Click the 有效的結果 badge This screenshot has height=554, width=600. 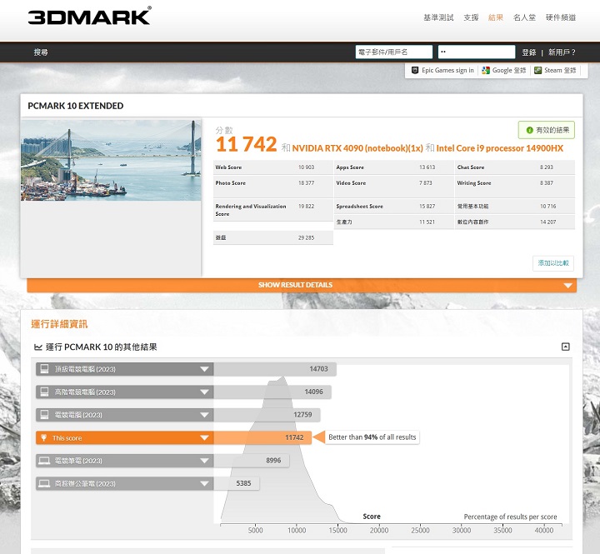pos(547,130)
